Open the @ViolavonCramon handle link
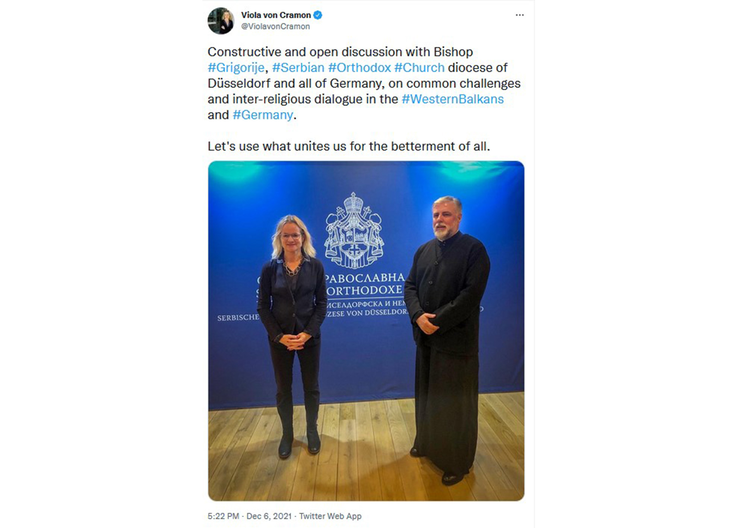The image size is (739, 528). (275, 26)
